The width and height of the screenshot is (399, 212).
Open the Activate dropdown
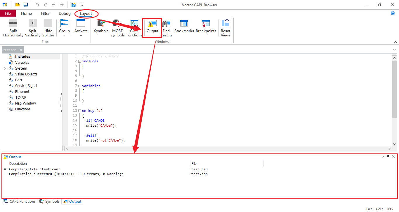[81, 28]
